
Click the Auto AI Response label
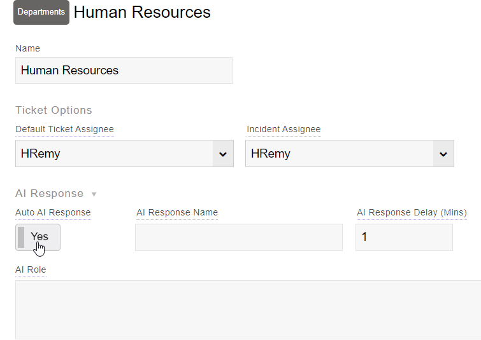(53, 212)
